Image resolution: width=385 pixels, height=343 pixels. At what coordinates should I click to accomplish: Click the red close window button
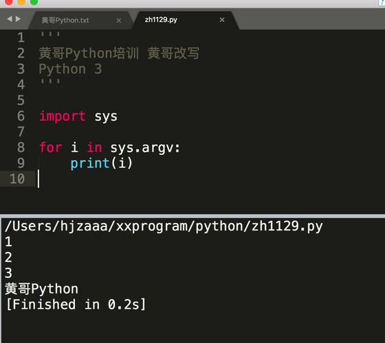9,2
